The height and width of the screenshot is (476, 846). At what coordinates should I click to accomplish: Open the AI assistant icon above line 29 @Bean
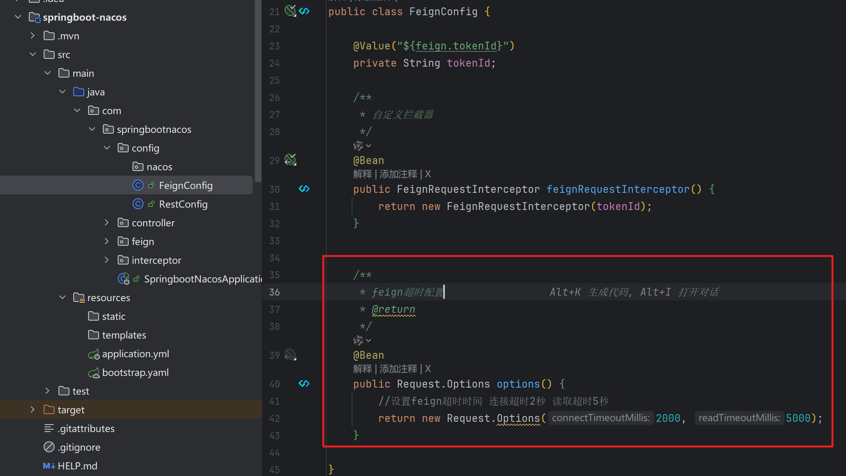click(358, 146)
